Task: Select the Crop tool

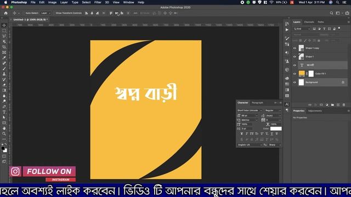Action: point(4,47)
